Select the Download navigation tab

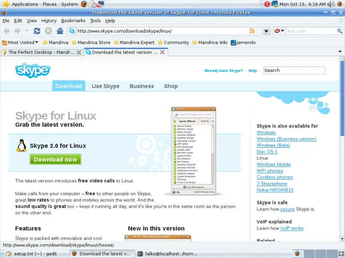coord(69,86)
